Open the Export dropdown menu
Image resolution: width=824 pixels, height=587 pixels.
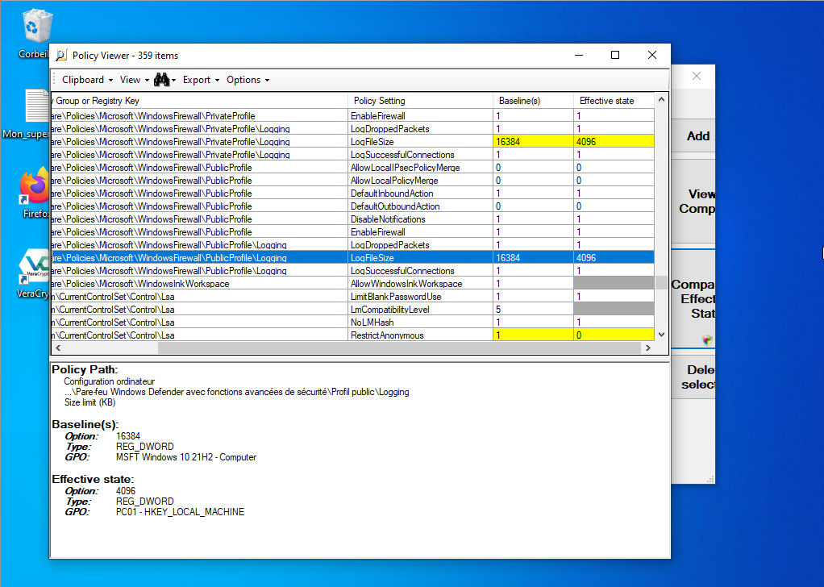(x=201, y=80)
